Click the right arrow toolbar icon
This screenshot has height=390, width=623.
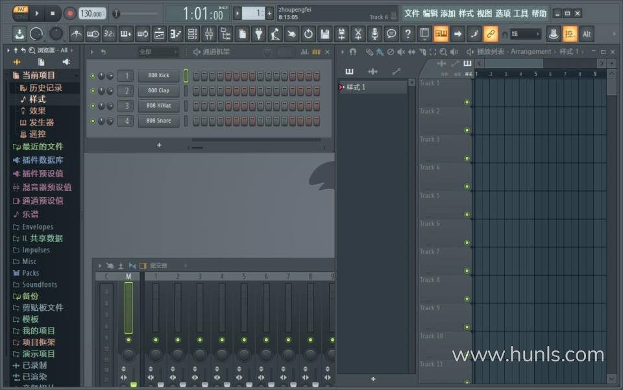[x=458, y=34]
